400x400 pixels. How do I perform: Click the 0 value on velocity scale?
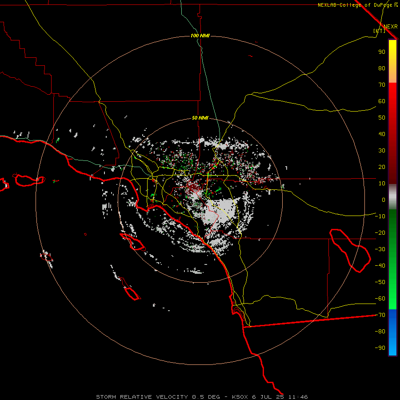pyautogui.click(x=384, y=200)
